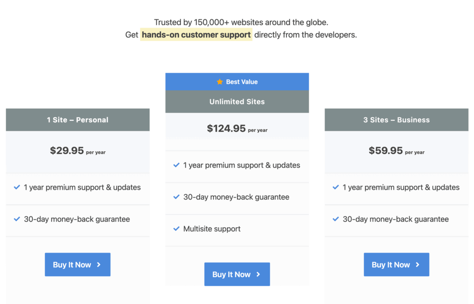This screenshot has height=304, width=474.
Task: Click checkmark next to Multisite support
Action: [176, 229]
